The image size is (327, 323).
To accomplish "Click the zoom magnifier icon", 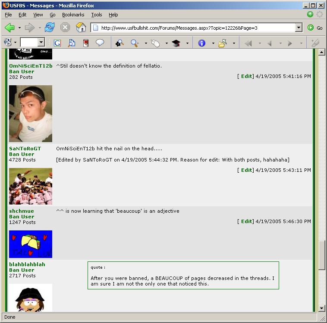I will (135, 43).
